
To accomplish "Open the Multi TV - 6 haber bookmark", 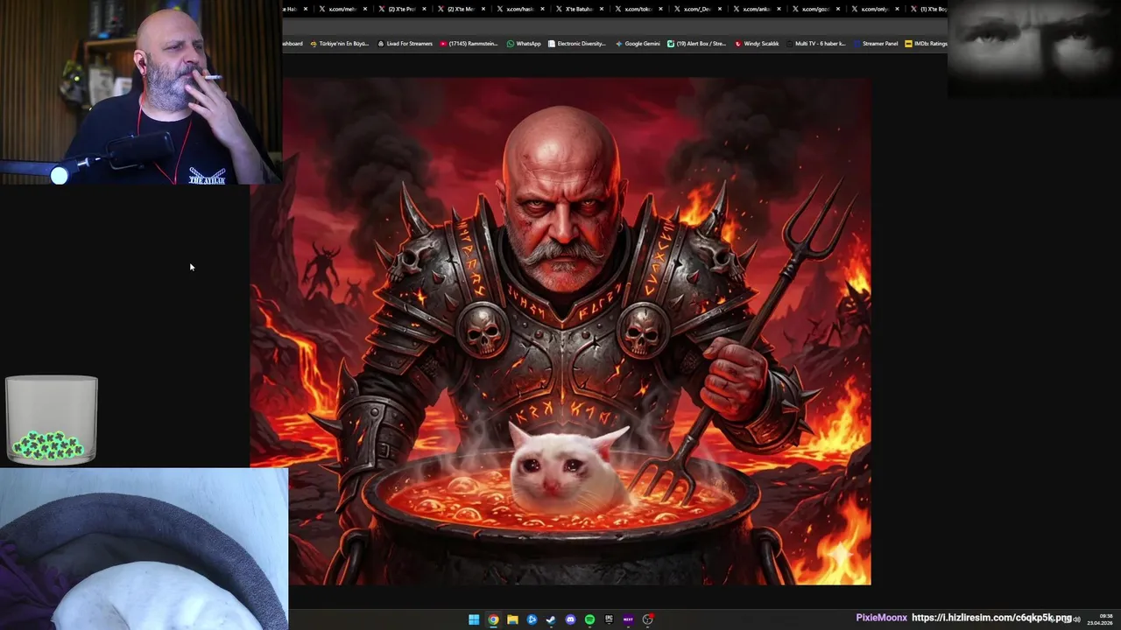I will click(815, 44).
